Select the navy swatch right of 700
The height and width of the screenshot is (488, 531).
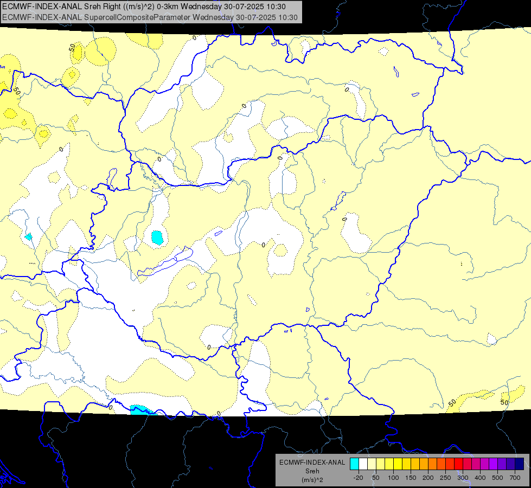point(520,464)
